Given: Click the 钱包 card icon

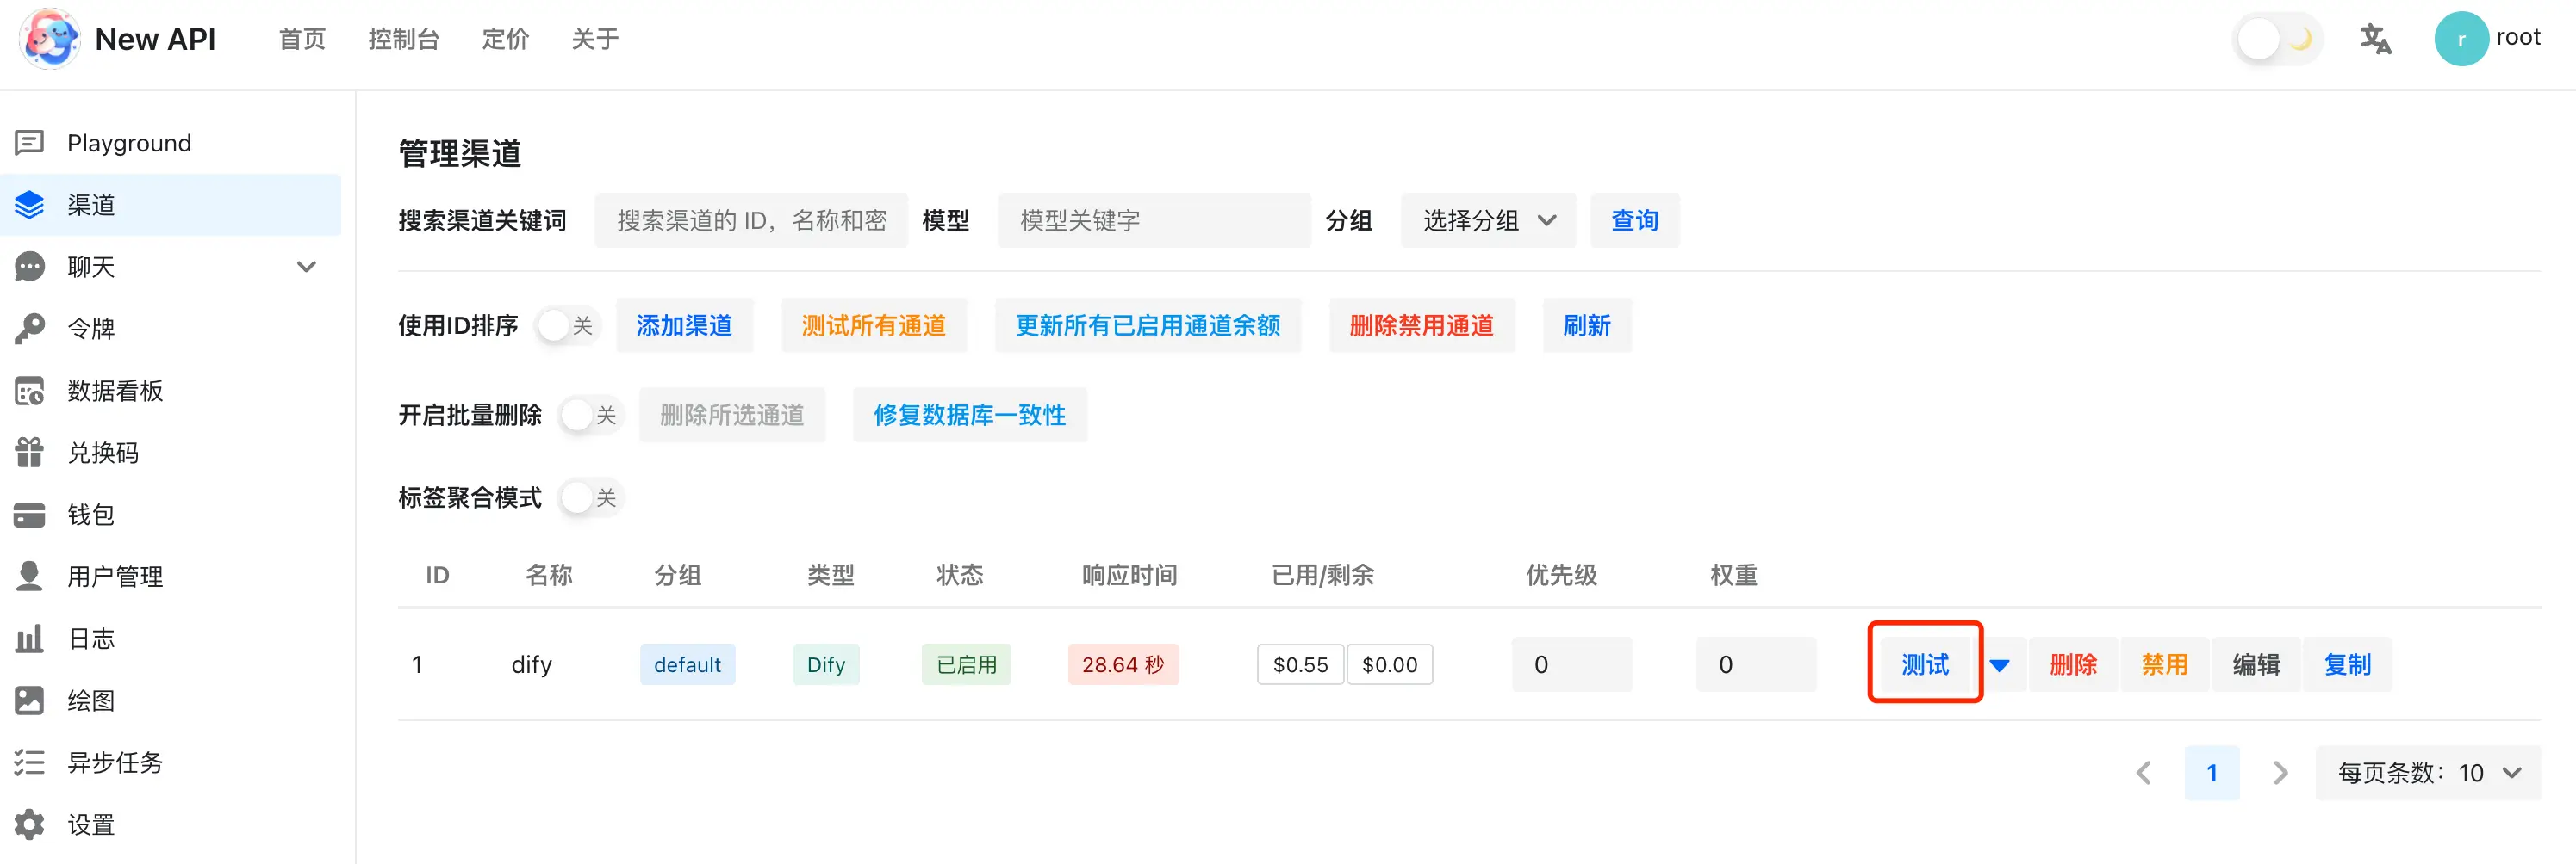Looking at the screenshot, I should pyautogui.click(x=30, y=515).
